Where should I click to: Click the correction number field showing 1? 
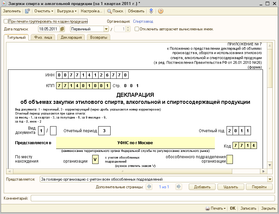[120, 29]
